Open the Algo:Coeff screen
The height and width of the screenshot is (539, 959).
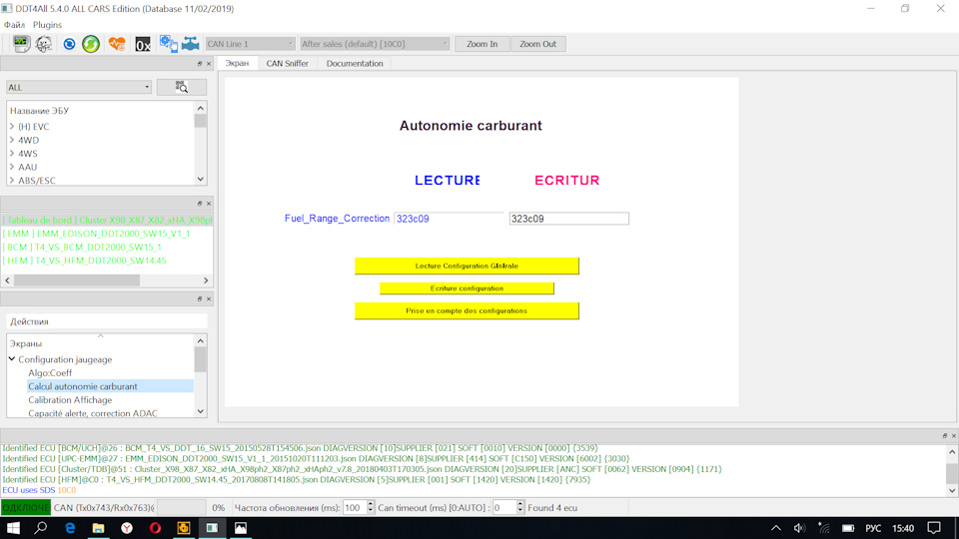[50, 372]
